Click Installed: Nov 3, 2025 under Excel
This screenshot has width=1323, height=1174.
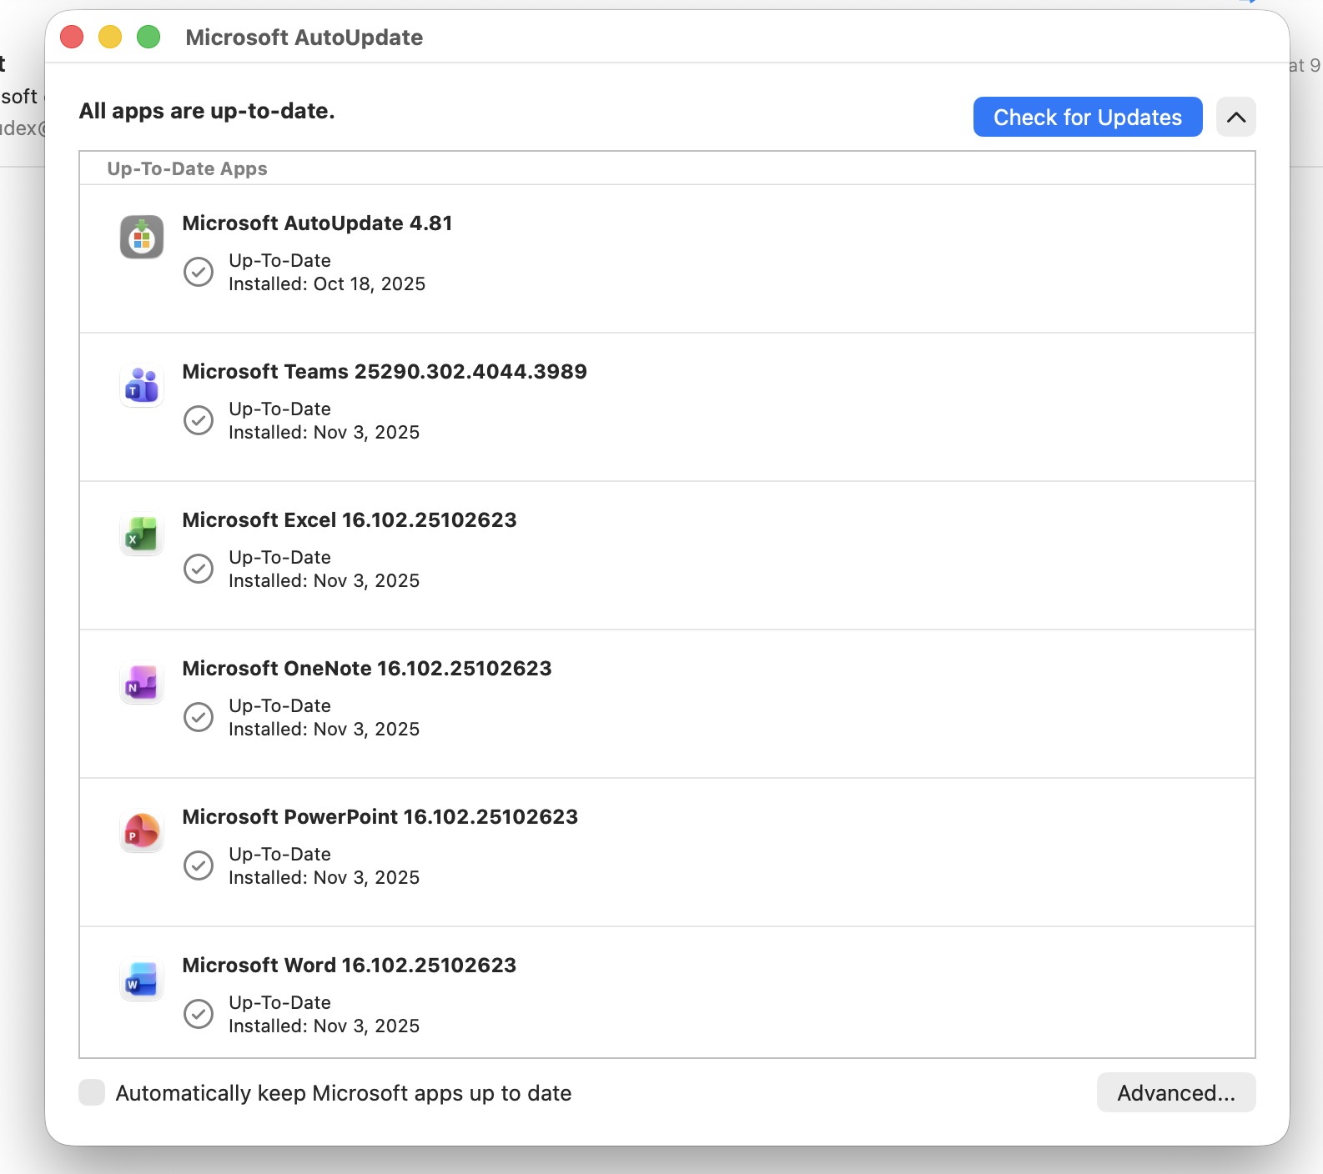(x=324, y=581)
